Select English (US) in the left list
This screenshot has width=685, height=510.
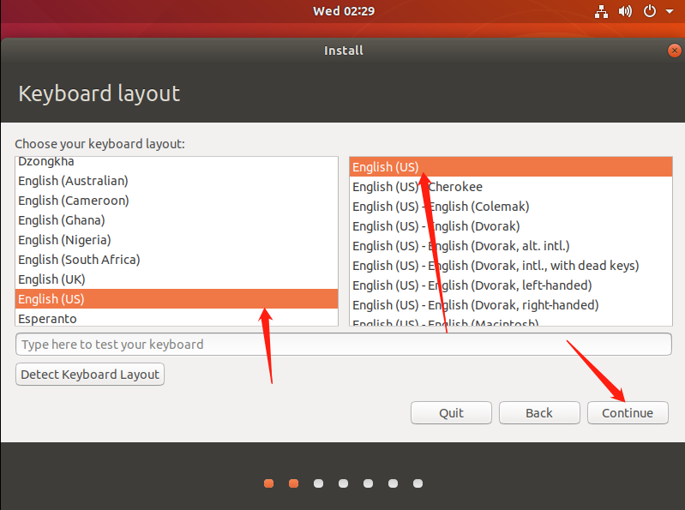(177, 298)
